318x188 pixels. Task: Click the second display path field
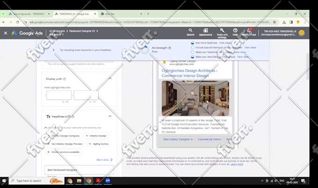pyautogui.click(x=86, y=95)
